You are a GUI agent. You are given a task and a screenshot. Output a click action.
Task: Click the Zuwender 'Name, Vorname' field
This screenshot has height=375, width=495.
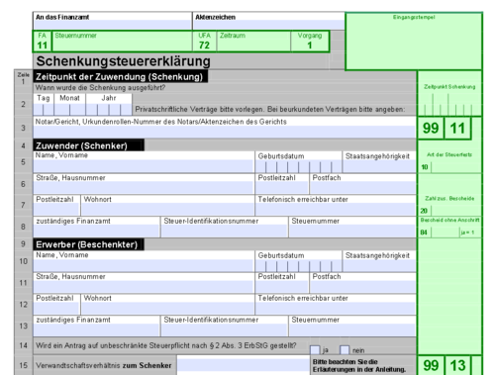pyautogui.click(x=144, y=166)
